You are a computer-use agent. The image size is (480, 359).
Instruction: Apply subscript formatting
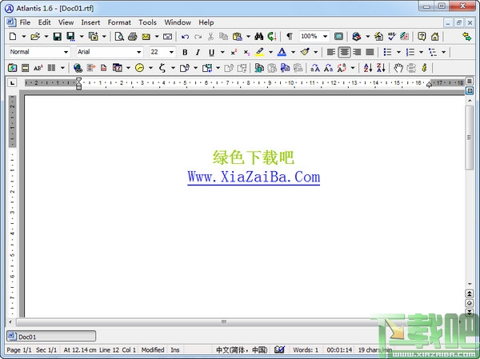click(x=246, y=52)
